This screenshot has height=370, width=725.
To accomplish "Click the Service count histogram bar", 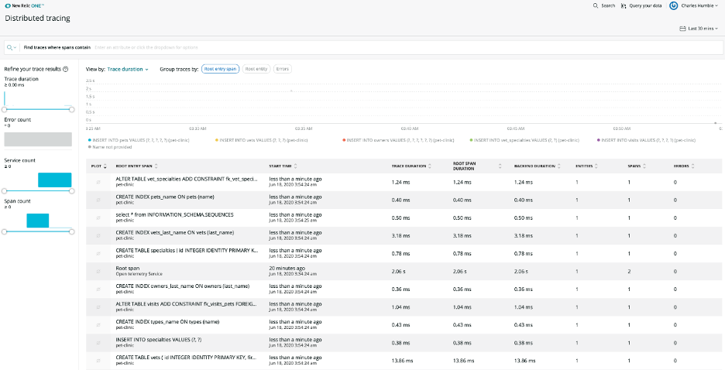I will pos(54,180).
